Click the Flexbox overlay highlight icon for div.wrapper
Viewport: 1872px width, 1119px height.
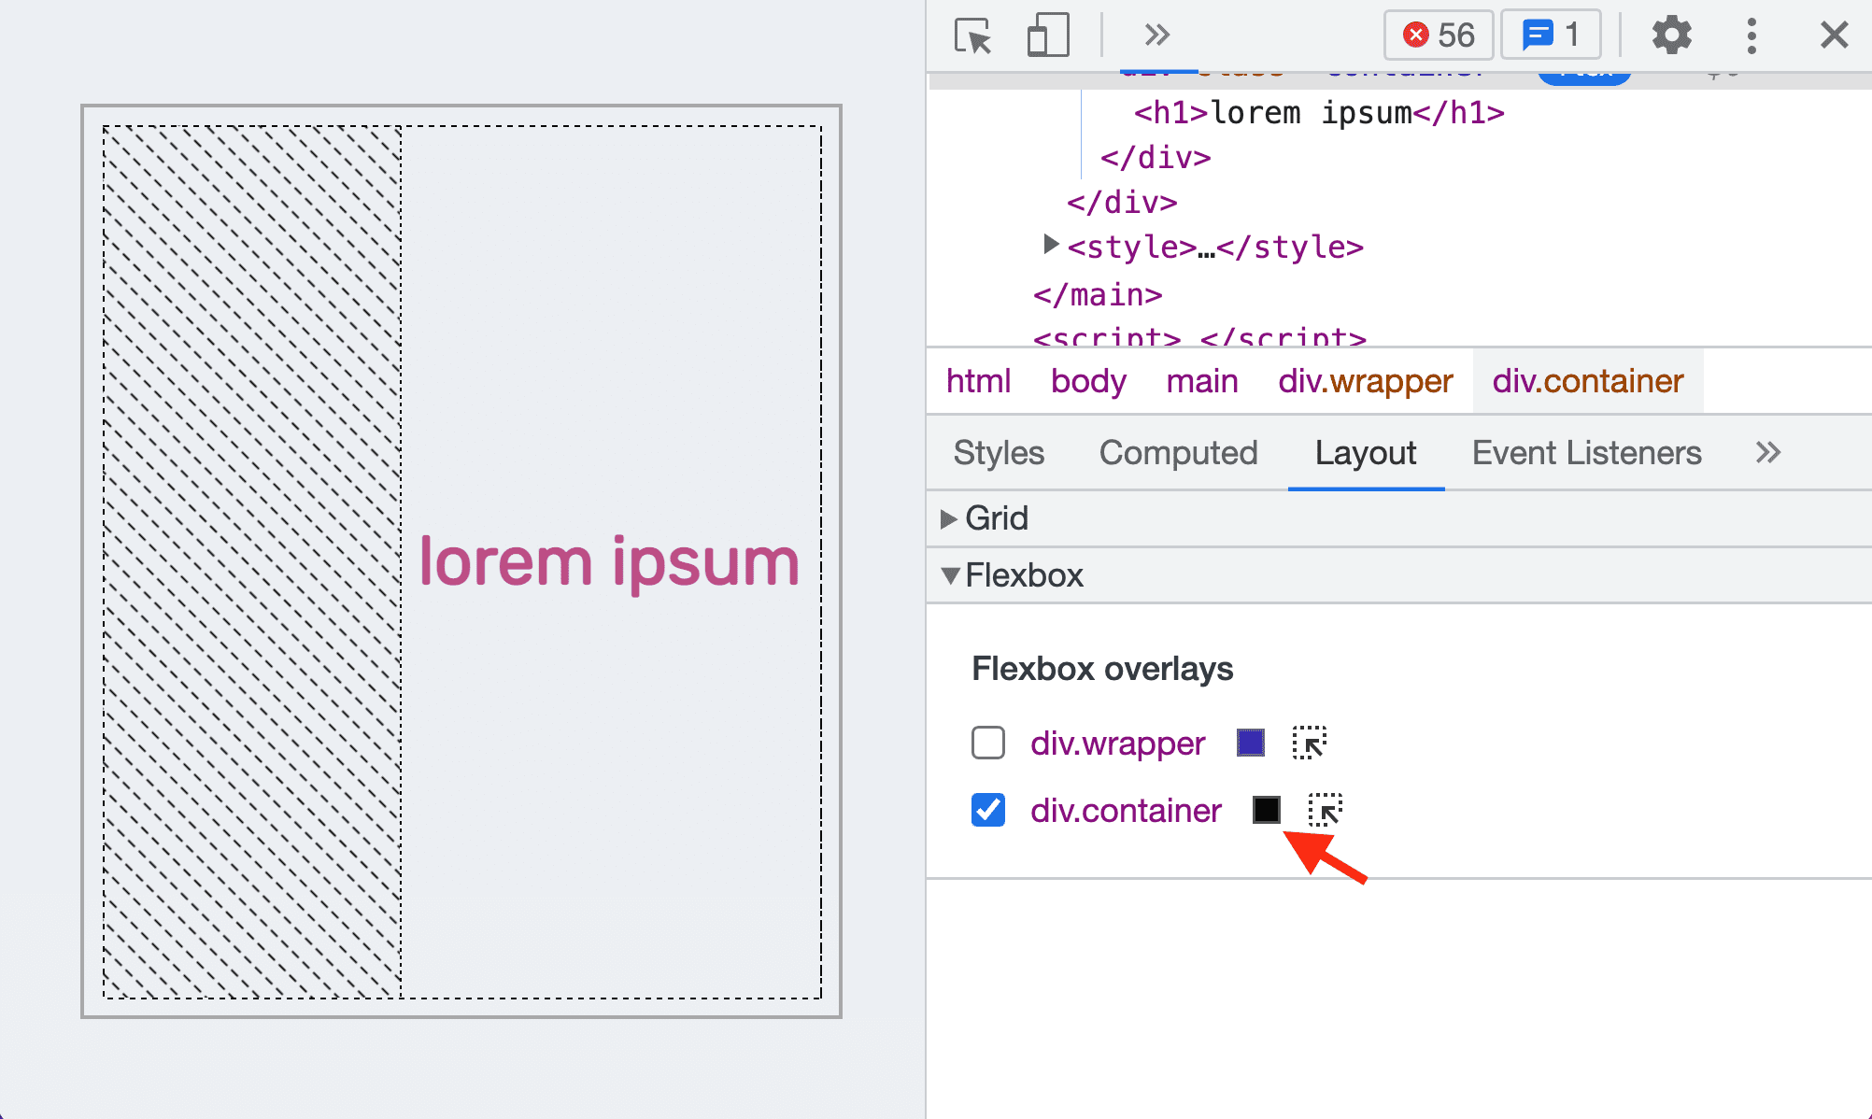point(1310,742)
